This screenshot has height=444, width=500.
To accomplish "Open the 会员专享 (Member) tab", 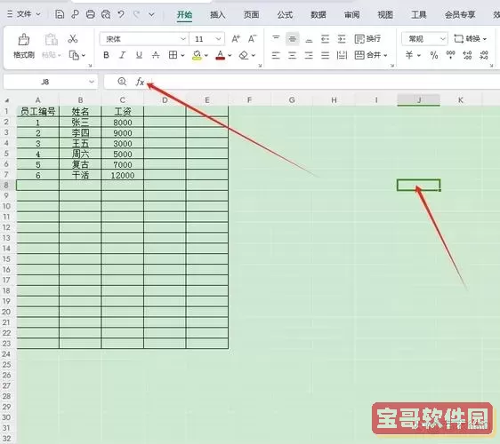I will (x=460, y=14).
